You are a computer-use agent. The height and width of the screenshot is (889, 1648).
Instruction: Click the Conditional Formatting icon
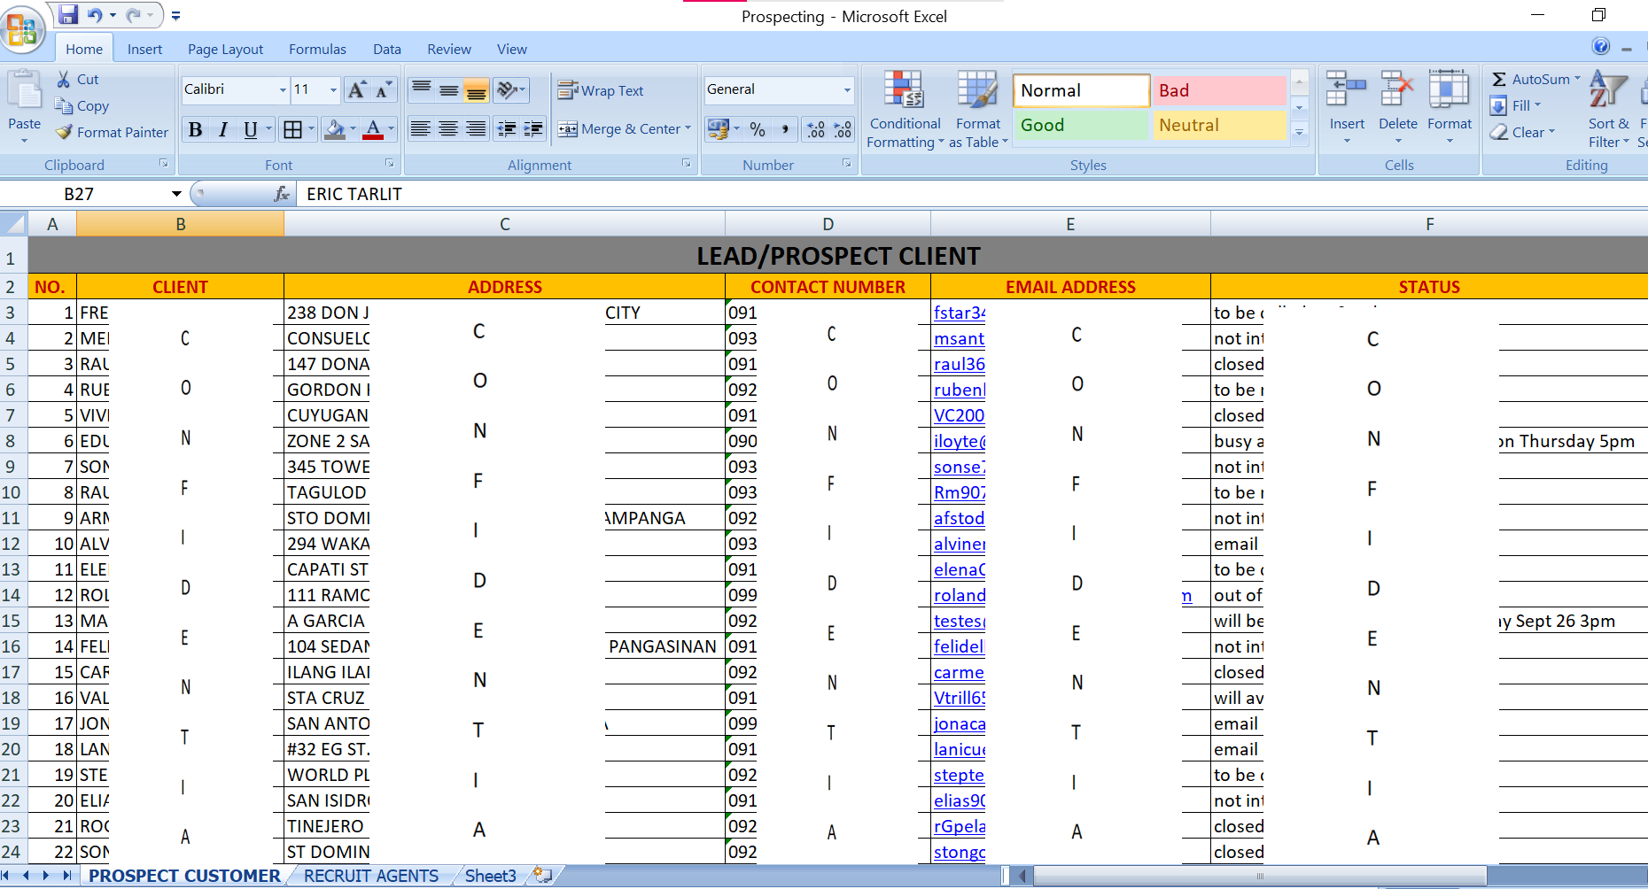pos(904,89)
